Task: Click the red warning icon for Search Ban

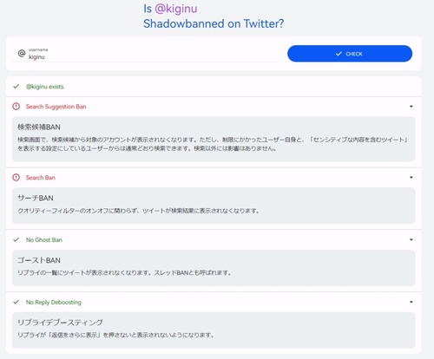Action: pos(16,178)
